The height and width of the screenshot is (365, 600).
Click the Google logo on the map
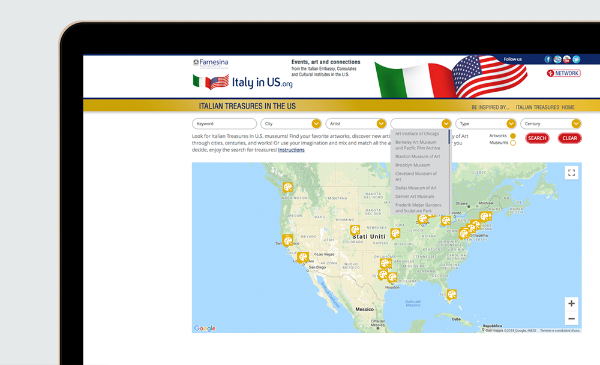click(205, 328)
